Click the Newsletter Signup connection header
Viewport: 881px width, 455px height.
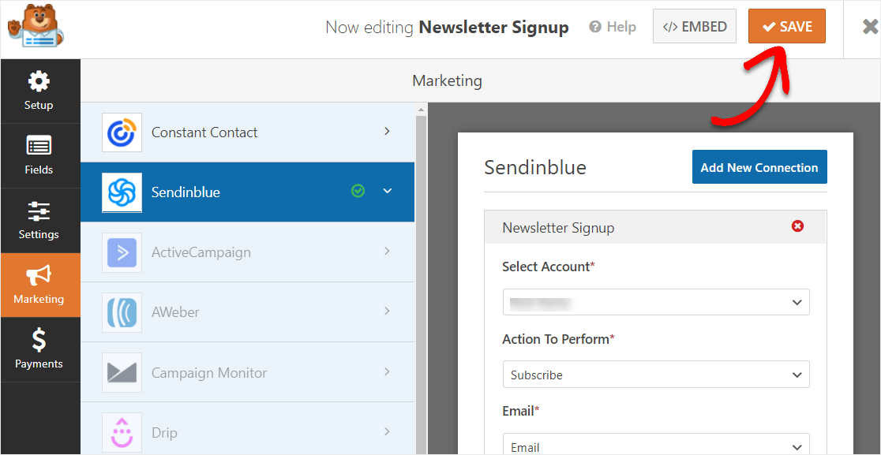point(655,227)
